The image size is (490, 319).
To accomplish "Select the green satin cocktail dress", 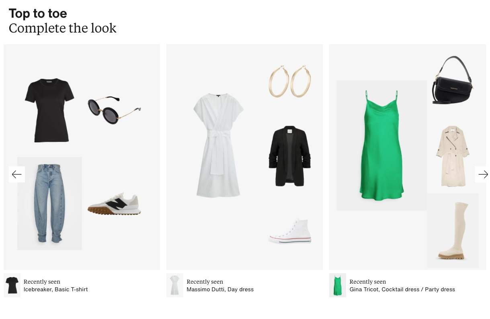I will [x=381, y=145].
